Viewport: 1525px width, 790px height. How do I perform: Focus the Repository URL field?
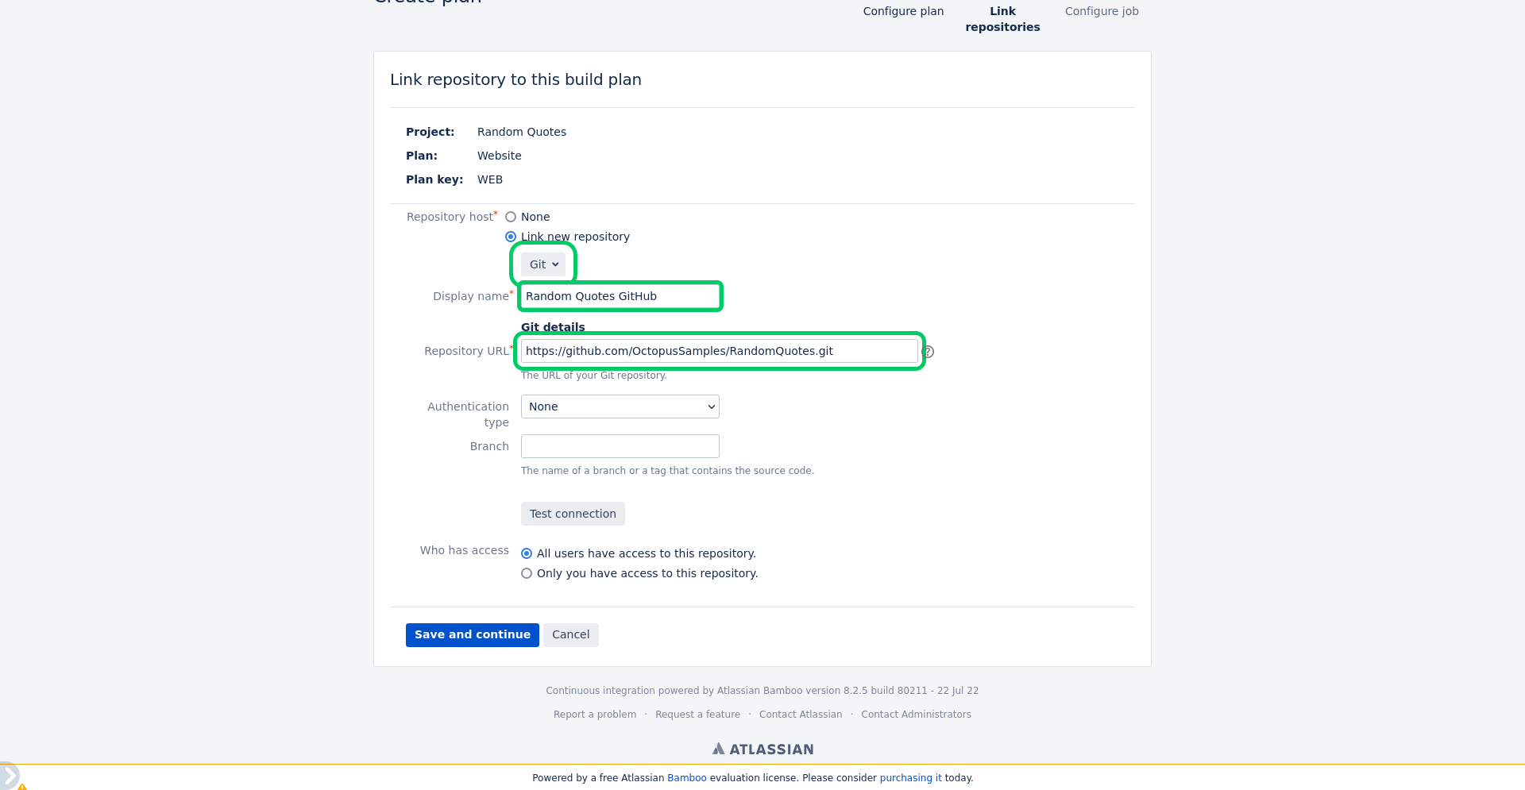pyautogui.click(x=720, y=351)
